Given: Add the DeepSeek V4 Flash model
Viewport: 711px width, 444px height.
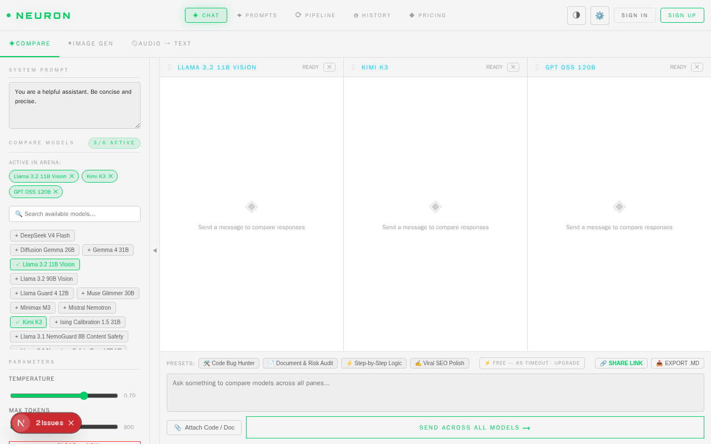Looking at the screenshot, I should (42, 236).
